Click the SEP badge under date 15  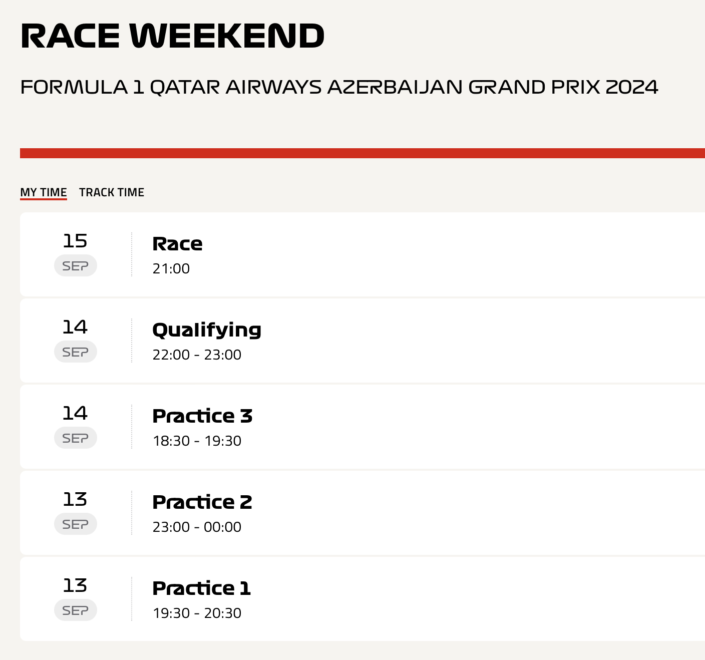[76, 266]
